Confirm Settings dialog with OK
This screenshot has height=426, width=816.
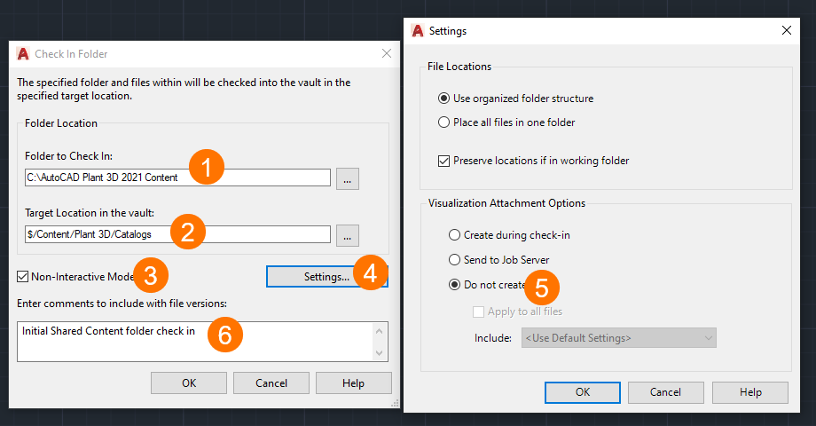click(582, 392)
